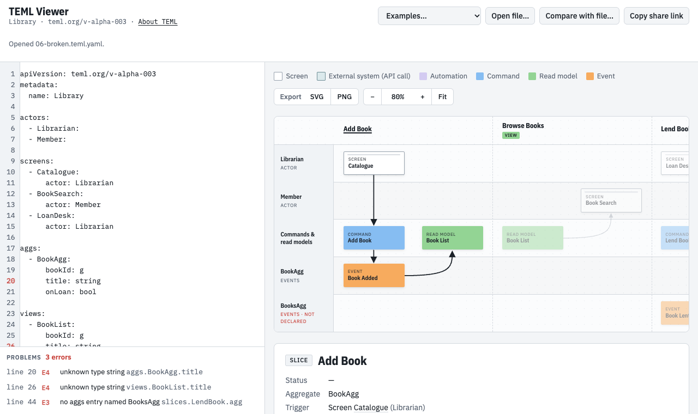Go to the line 26 error in problems
The image size is (698, 414).
132,387
